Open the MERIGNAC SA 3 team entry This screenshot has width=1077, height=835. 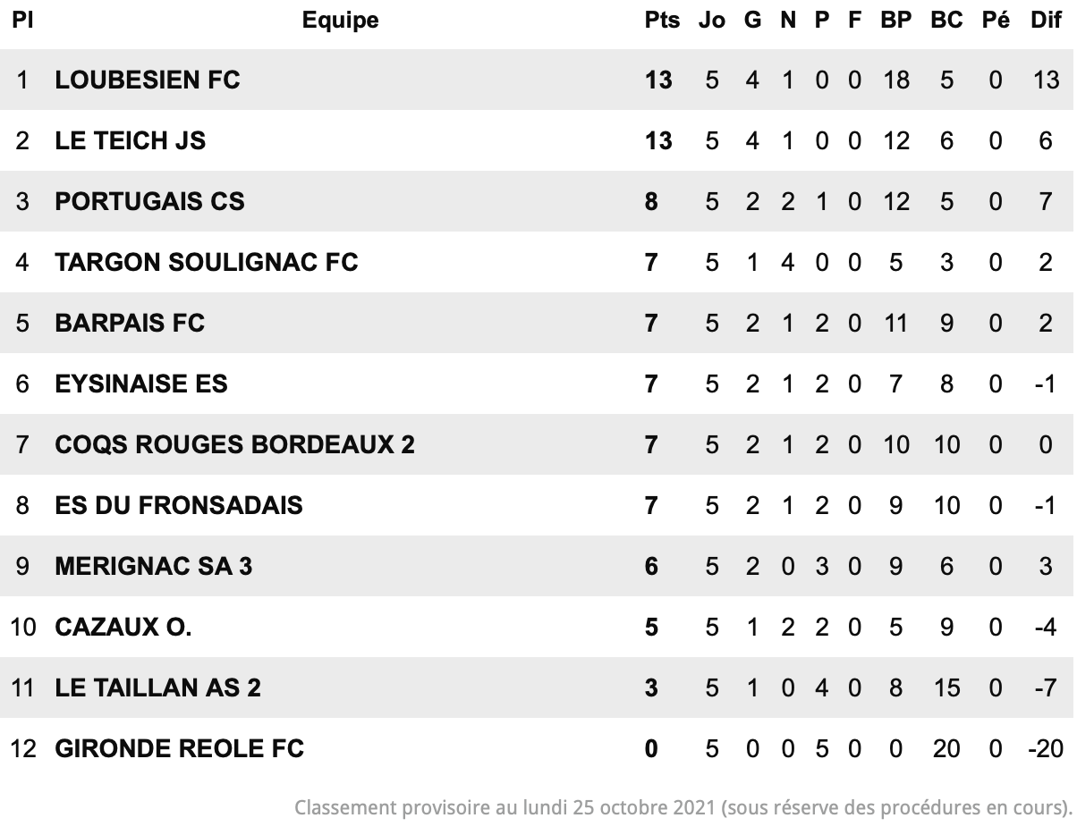point(154,567)
